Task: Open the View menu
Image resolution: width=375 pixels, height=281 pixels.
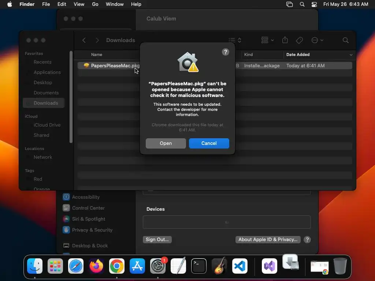Action: click(x=79, y=4)
